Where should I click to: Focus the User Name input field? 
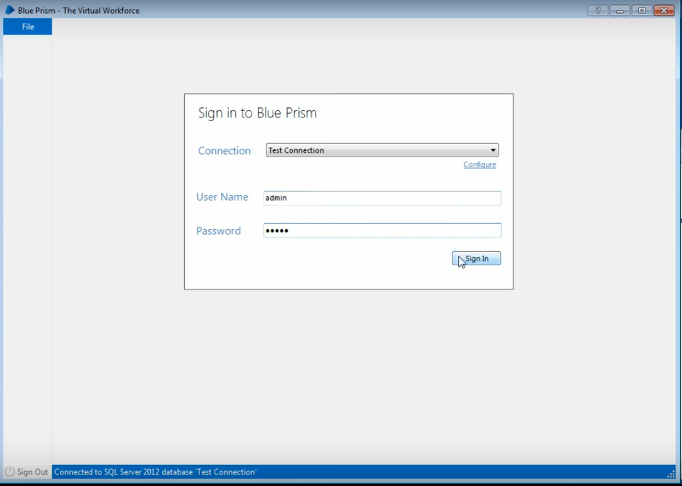(382, 198)
